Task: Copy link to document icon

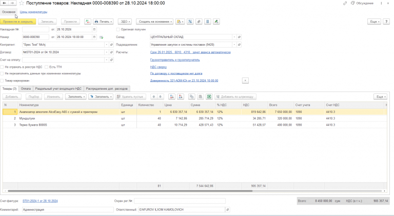Action: click(345, 3)
